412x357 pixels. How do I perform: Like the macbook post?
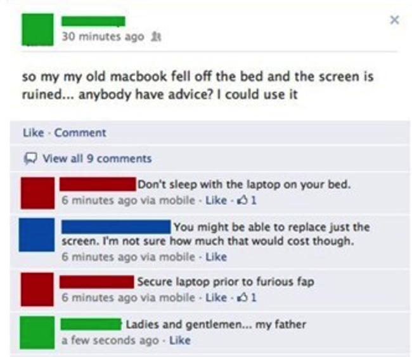coord(34,133)
